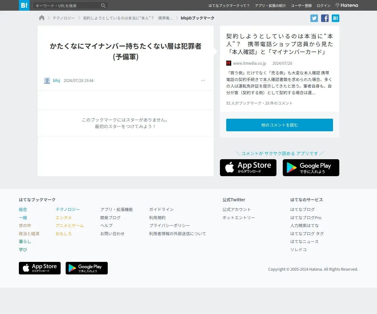Screen dimensions: 377x314
Task: Click the ITmedia favicon
Action: point(229,63)
